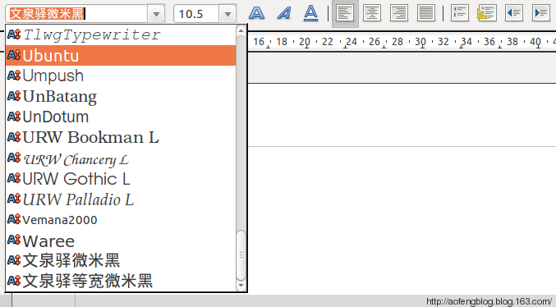The image size is (556, 307).
Task: Click the font icon beside URW Palladio L
Action: click(14, 199)
